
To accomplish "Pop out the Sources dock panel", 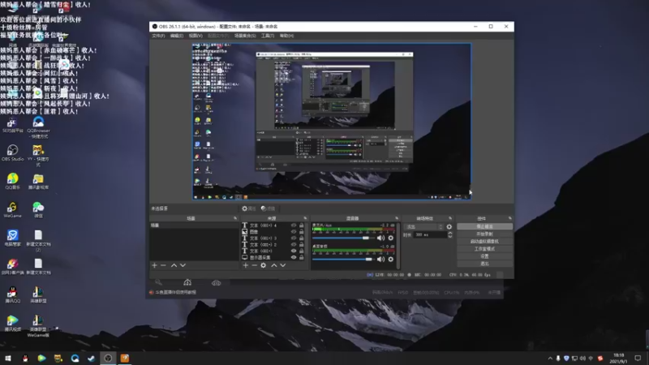I will click(x=305, y=218).
